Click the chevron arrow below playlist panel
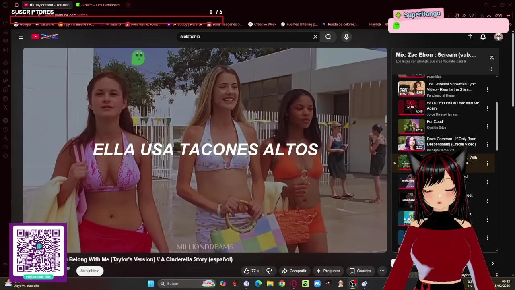Image resolution: width=515 pixels, height=290 pixels. 492,263
